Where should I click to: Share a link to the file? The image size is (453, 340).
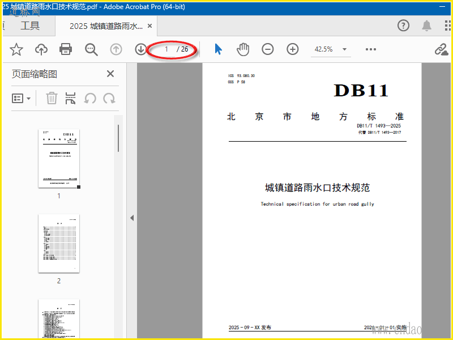[442, 49]
